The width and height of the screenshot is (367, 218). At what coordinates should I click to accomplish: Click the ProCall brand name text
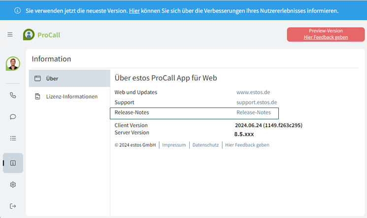(49, 35)
